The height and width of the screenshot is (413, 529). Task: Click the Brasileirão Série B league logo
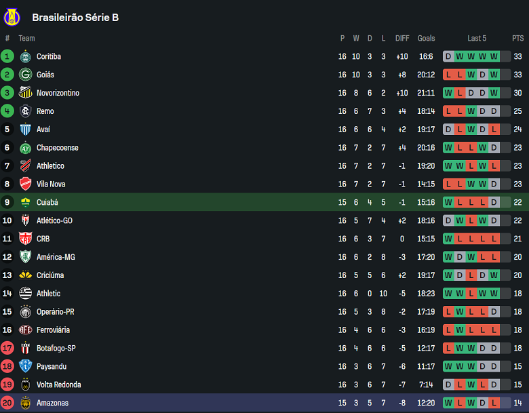pos(12,16)
